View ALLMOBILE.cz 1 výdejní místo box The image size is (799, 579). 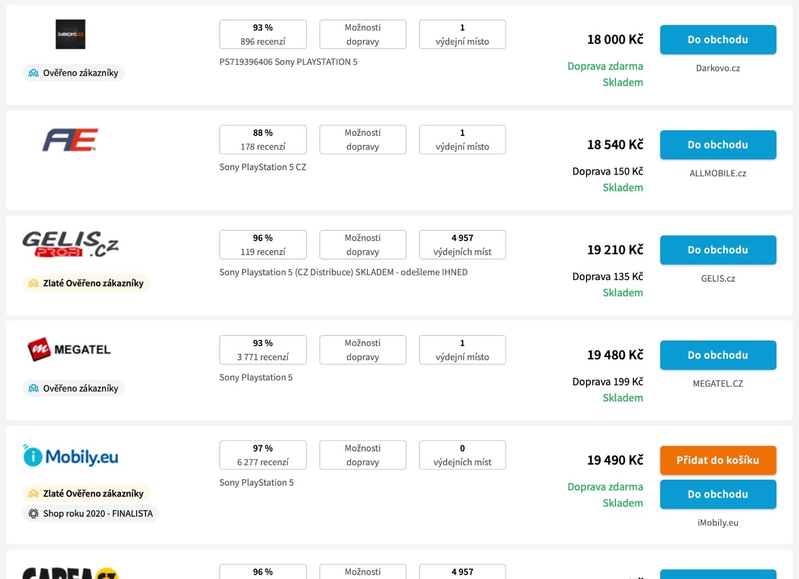(x=463, y=140)
